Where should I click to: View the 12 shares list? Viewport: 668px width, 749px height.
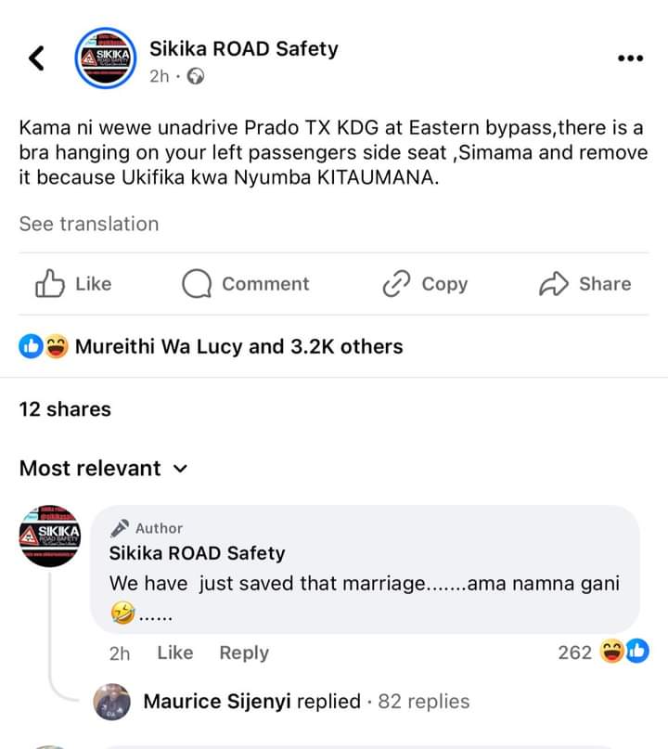tap(65, 409)
